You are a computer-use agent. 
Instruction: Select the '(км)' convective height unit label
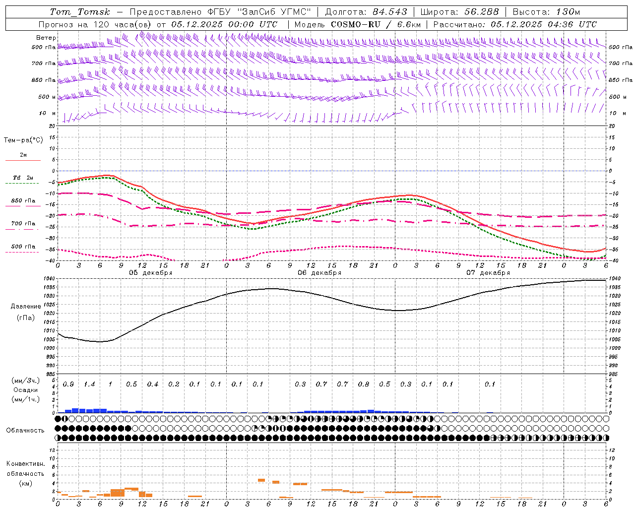[25, 483]
